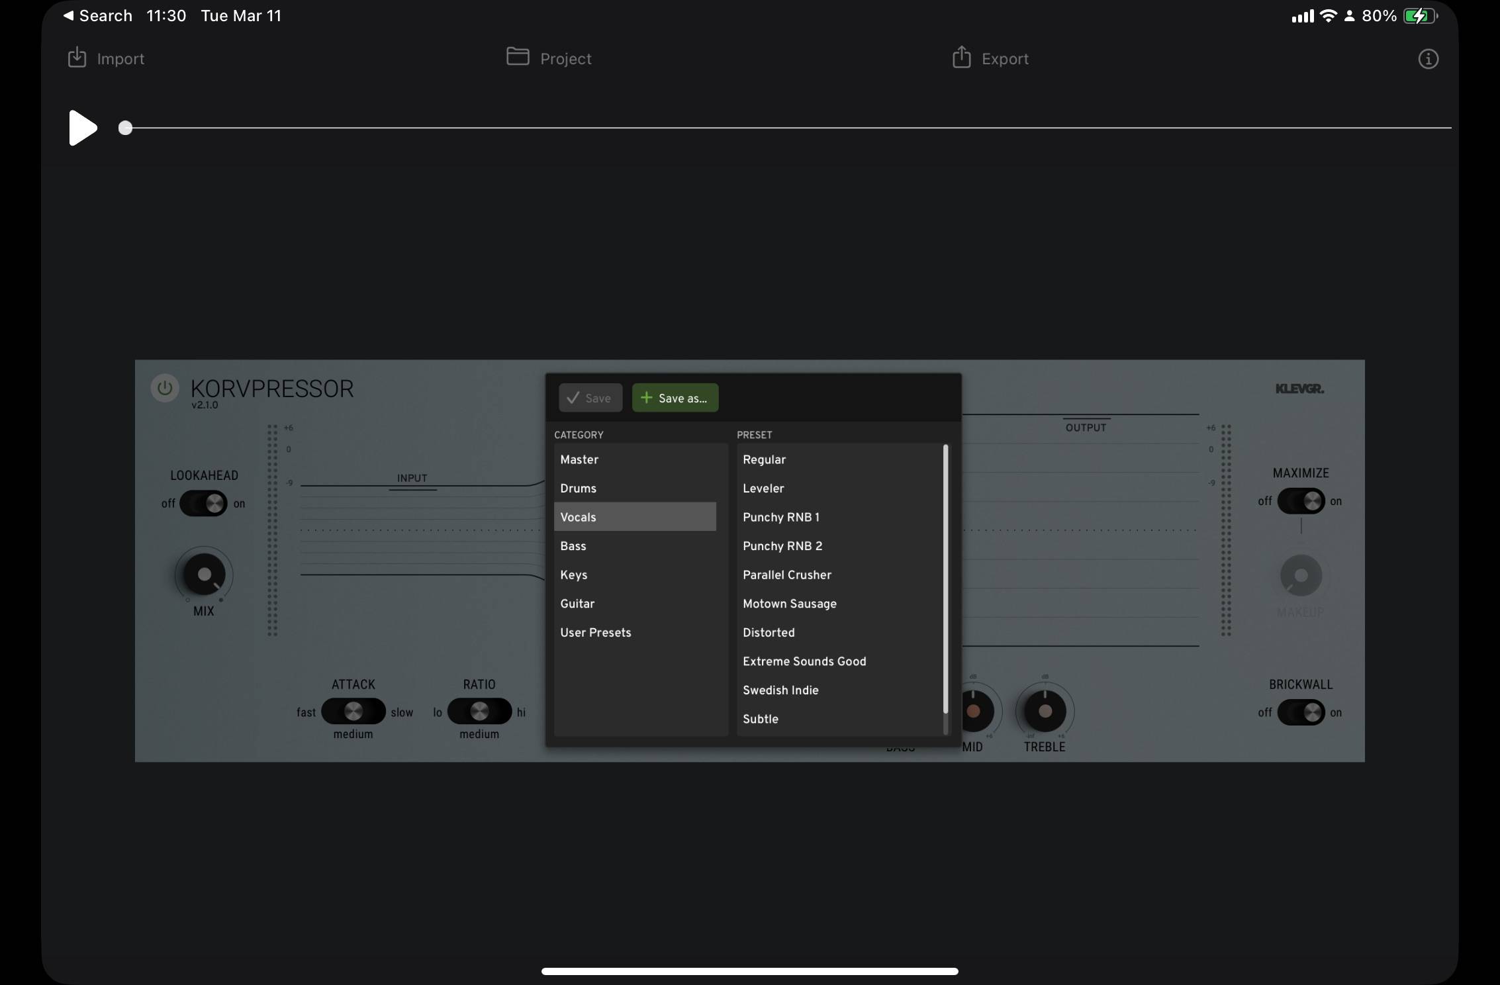Click the preset list scrollbar
The image size is (1500, 985).
945,579
